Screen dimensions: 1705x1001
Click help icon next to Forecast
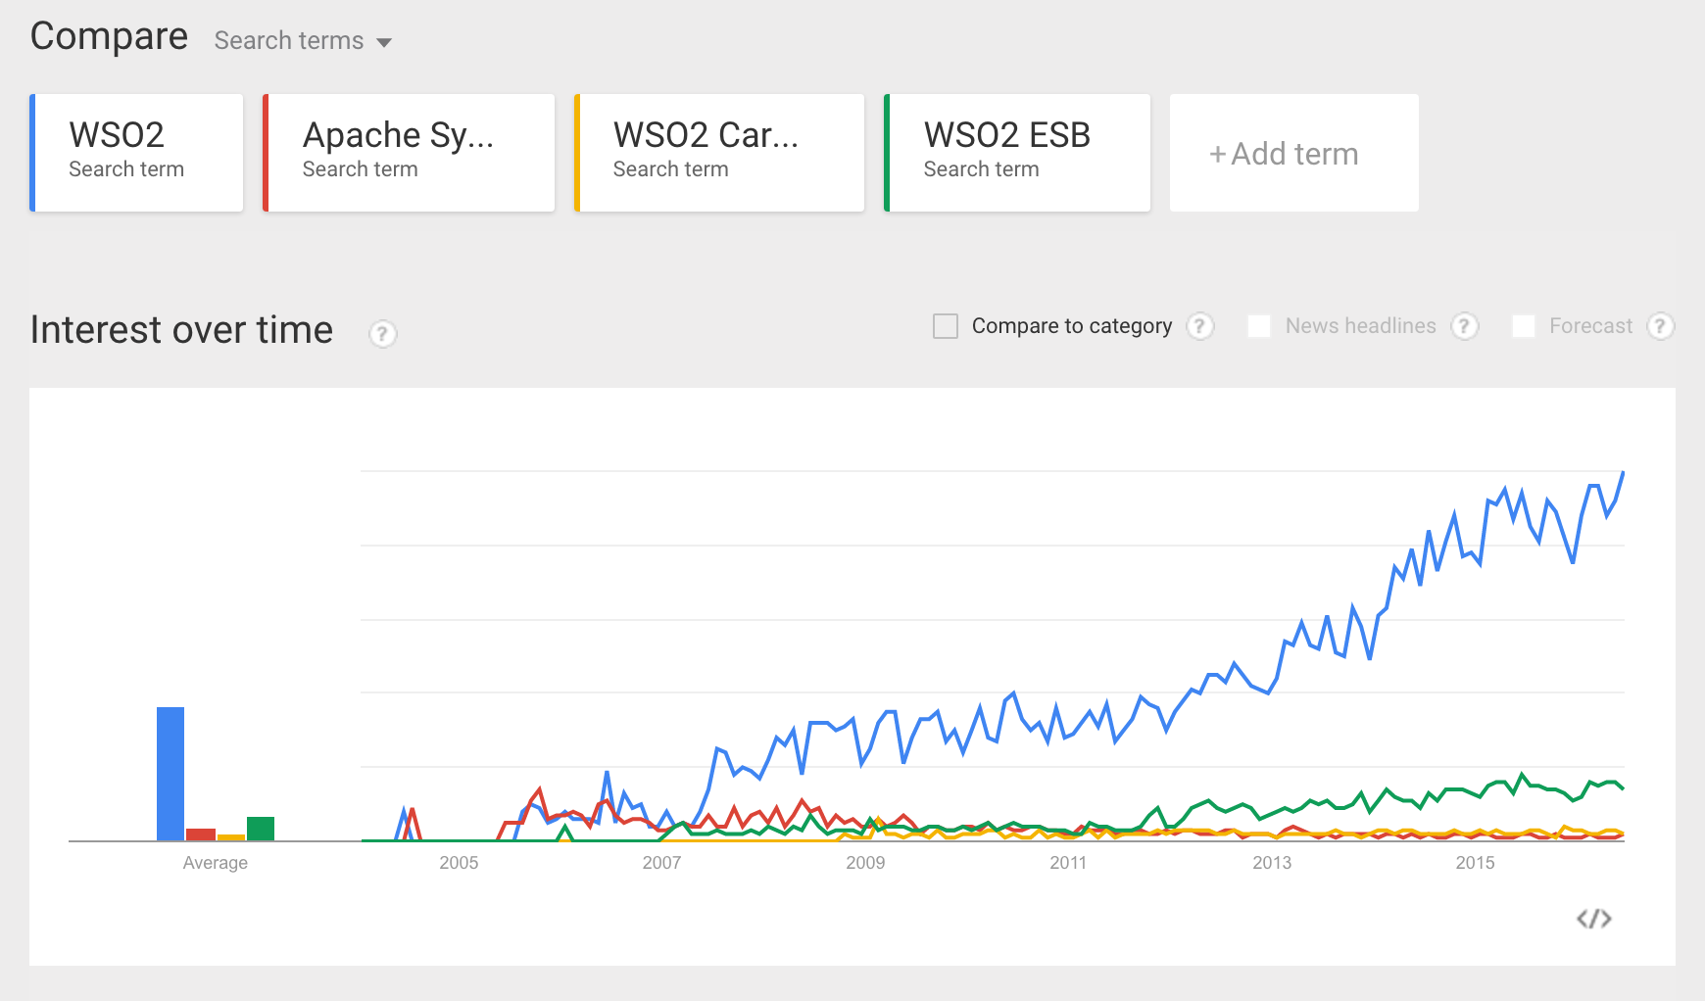[x=1660, y=326]
